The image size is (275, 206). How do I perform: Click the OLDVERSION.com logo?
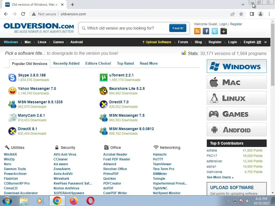pyautogui.click(x=39, y=28)
